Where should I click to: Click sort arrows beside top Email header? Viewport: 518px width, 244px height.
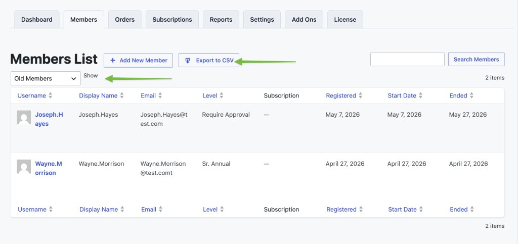pyautogui.click(x=160, y=95)
